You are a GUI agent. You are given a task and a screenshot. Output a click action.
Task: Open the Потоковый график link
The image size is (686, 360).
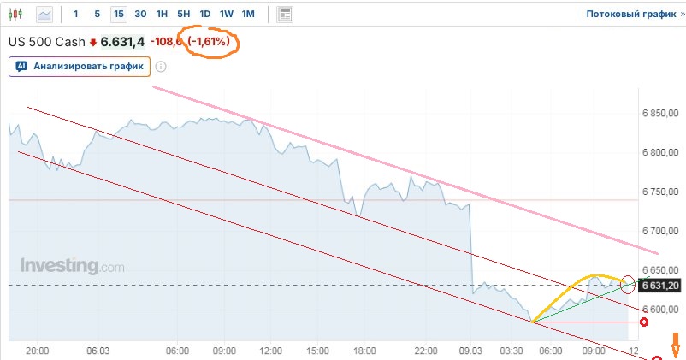click(632, 14)
